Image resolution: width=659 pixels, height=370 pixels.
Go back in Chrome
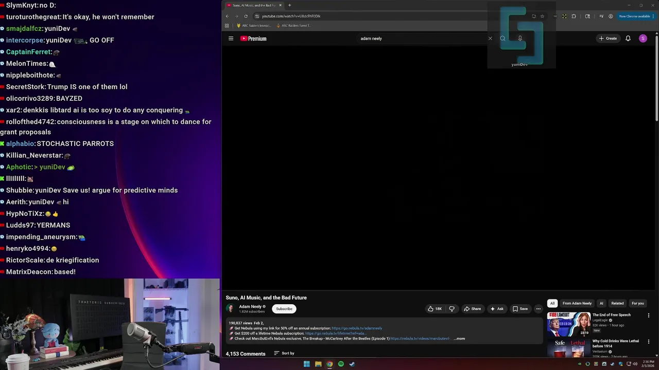[227, 16]
